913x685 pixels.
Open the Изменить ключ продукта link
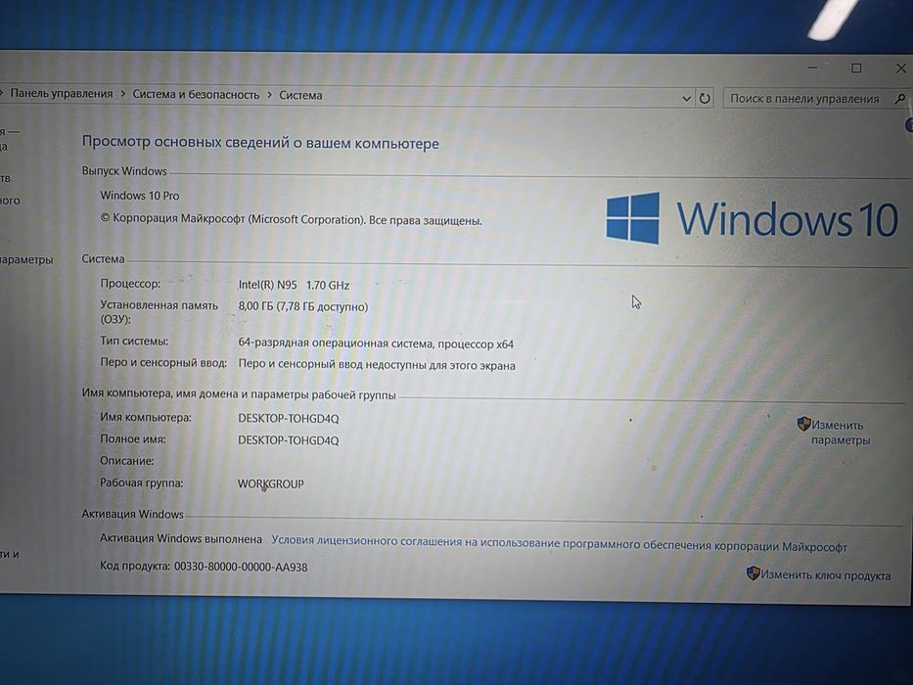pyautogui.click(x=826, y=575)
